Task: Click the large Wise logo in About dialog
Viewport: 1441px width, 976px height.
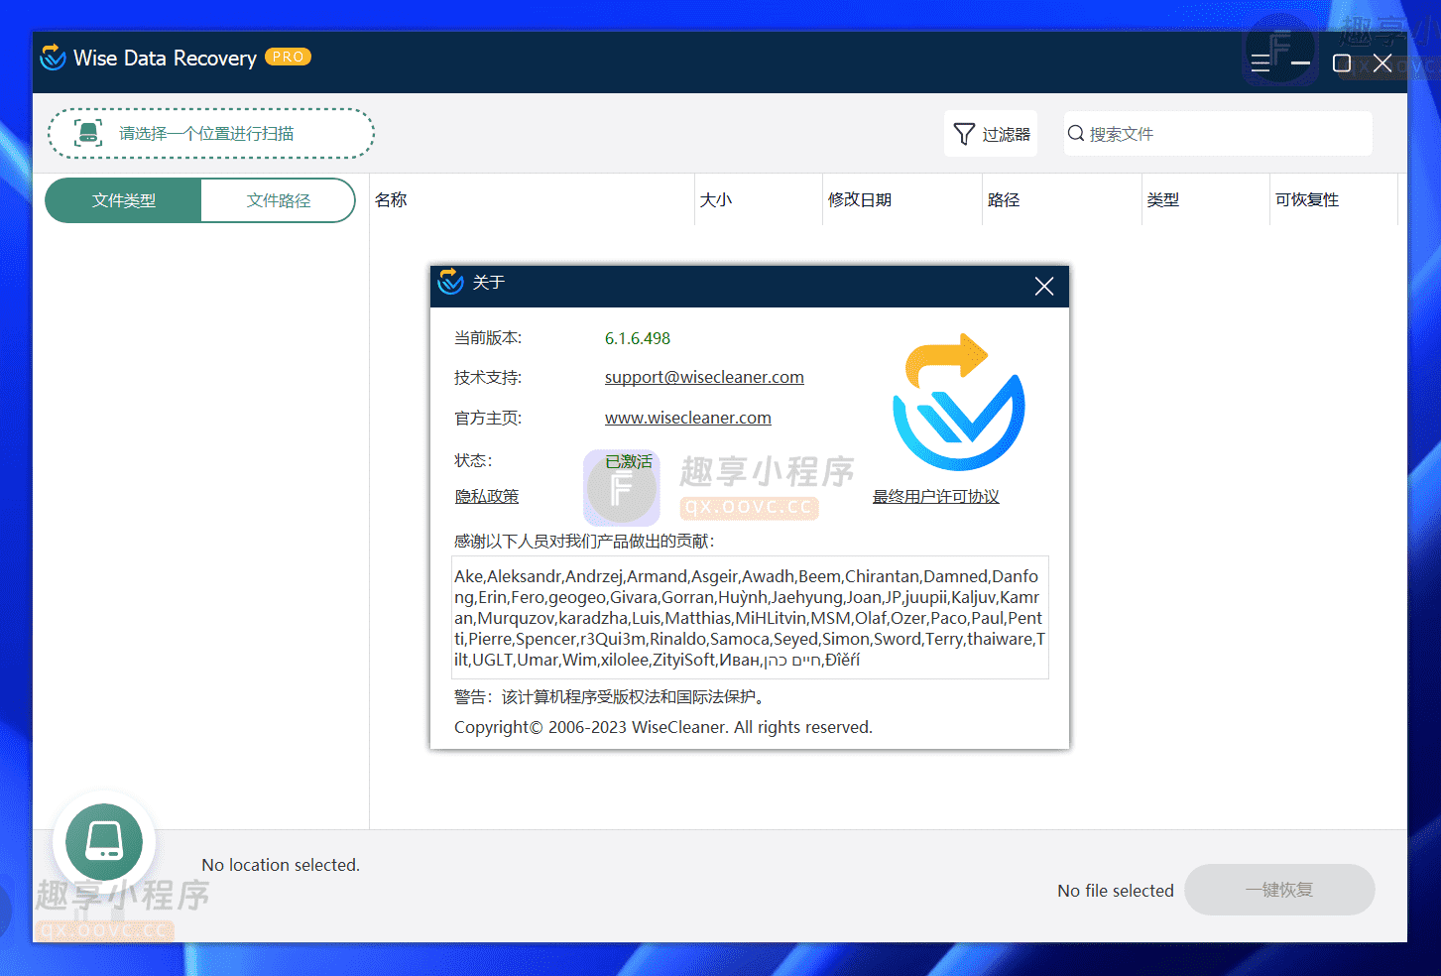Action: coord(959,403)
